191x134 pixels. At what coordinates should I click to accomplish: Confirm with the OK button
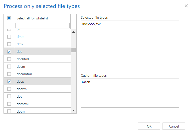point(149,126)
